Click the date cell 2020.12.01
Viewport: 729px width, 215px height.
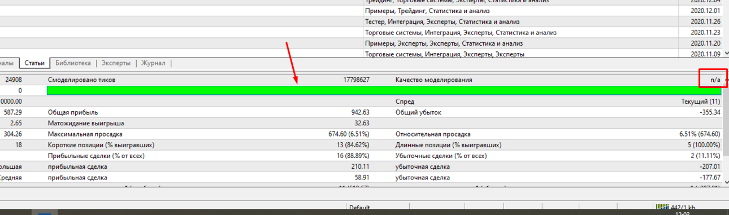coord(706,11)
